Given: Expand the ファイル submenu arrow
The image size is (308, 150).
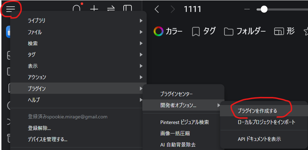Looking at the screenshot, I should [x=141, y=32].
